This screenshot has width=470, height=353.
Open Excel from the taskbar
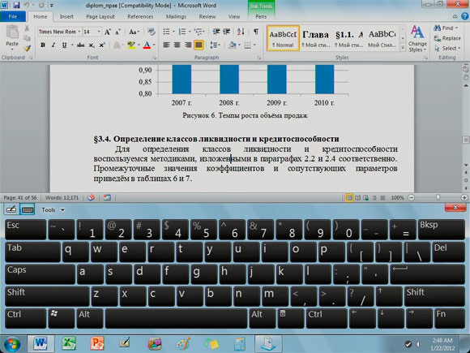pos(69,344)
